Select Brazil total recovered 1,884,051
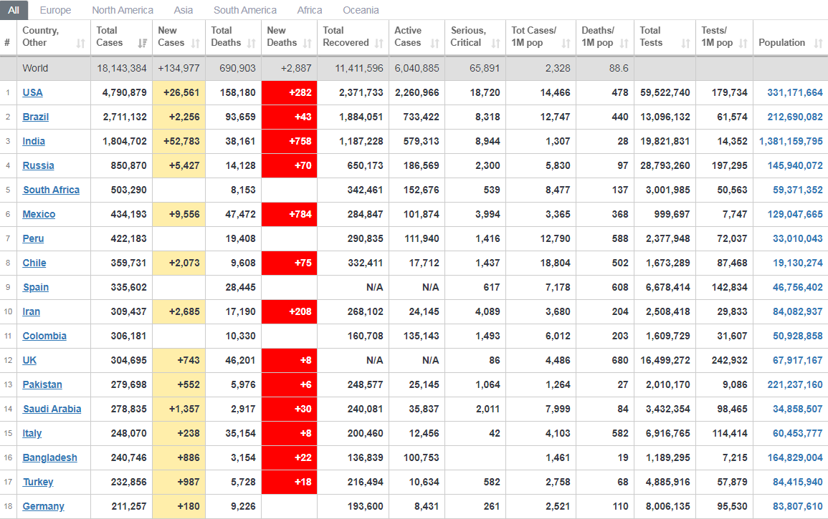Image resolution: width=828 pixels, height=519 pixels. coord(361,117)
